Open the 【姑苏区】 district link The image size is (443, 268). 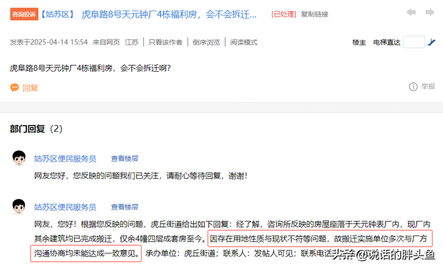[x=57, y=14]
